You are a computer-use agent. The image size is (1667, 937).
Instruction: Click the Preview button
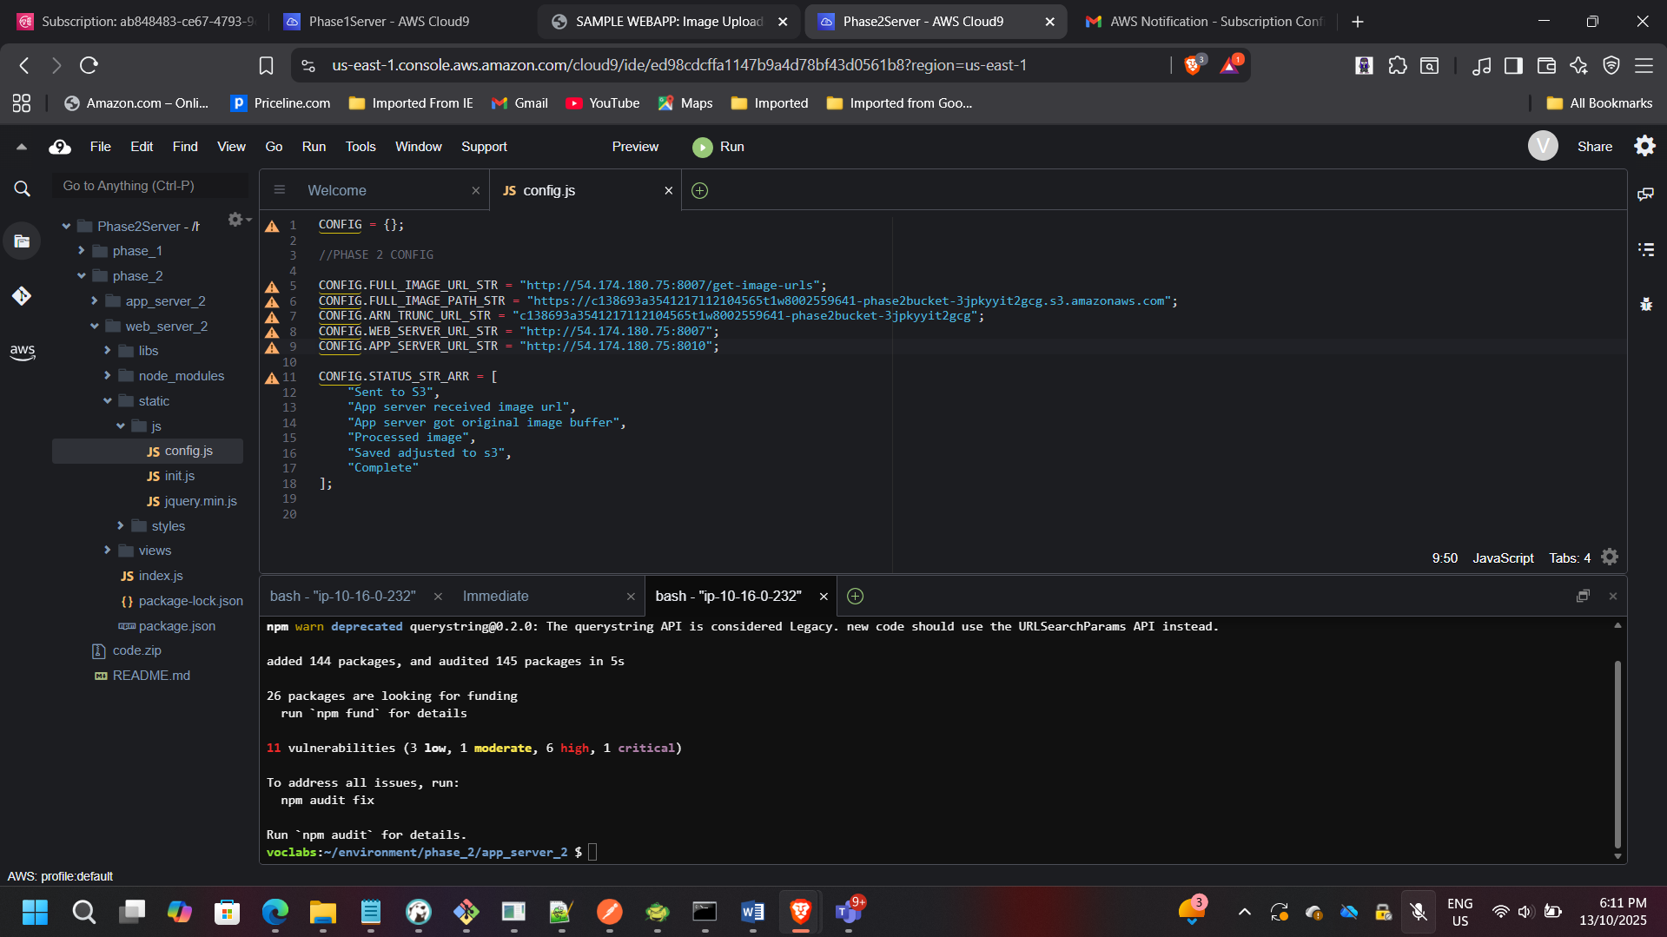[x=635, y=147]
